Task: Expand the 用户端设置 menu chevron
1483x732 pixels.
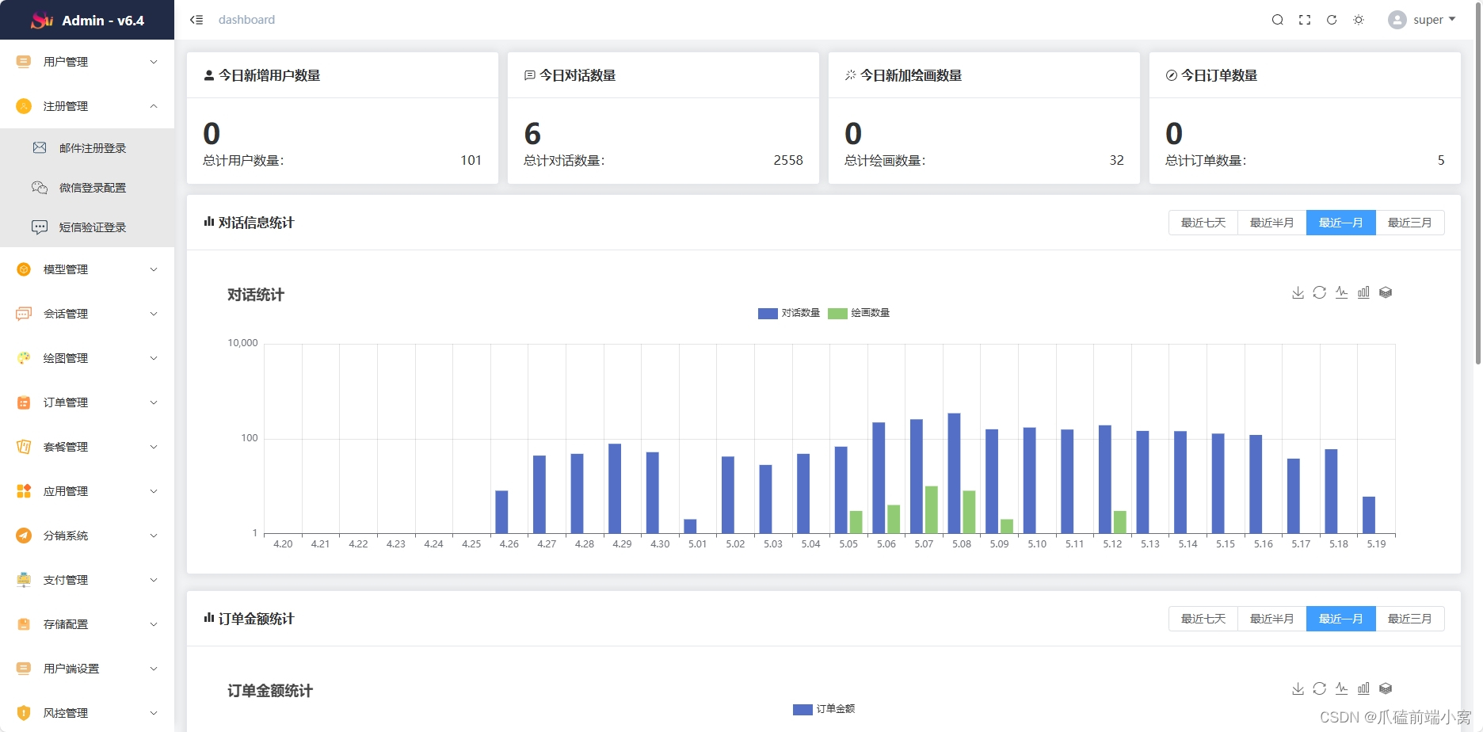Action: point(154,669)
